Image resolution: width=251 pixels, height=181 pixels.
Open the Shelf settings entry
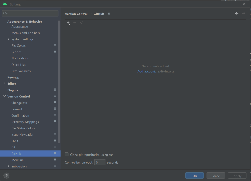15,141
